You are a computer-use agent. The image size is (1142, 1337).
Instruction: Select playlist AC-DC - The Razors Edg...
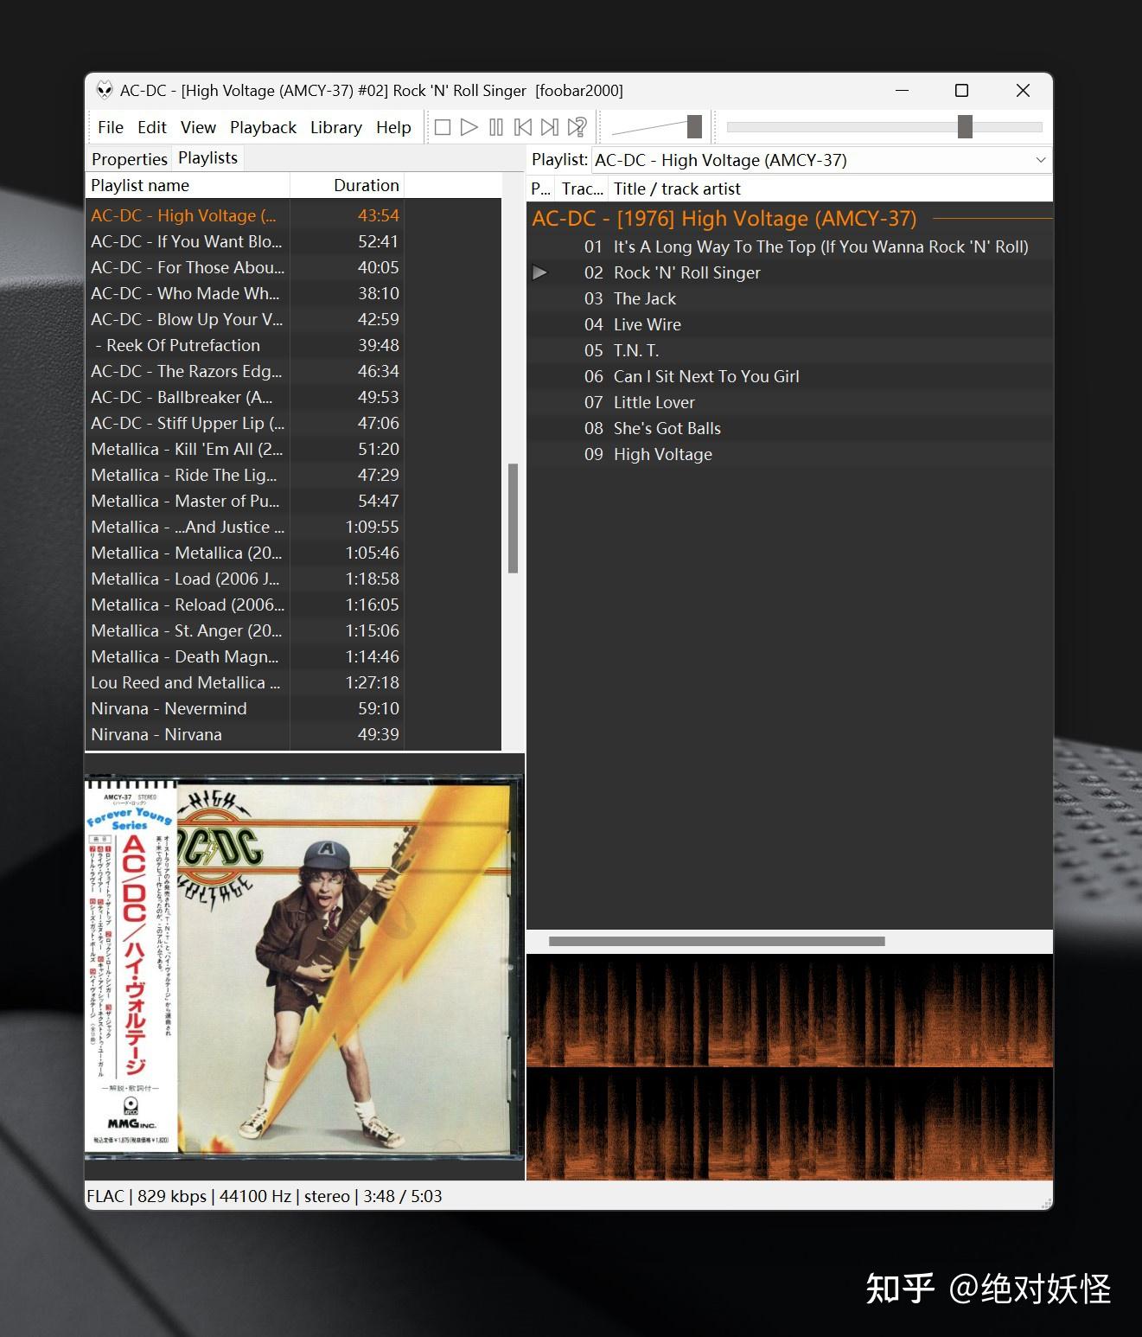(x=293, y=371)
